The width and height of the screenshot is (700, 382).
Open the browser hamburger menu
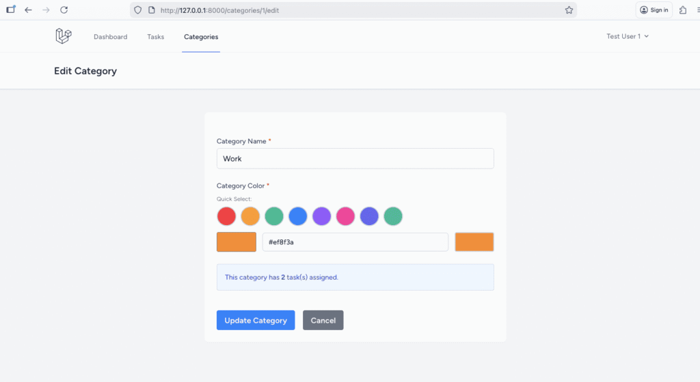pos(697,10)
